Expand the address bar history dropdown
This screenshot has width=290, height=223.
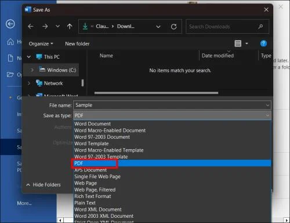[x=158, y=27]
